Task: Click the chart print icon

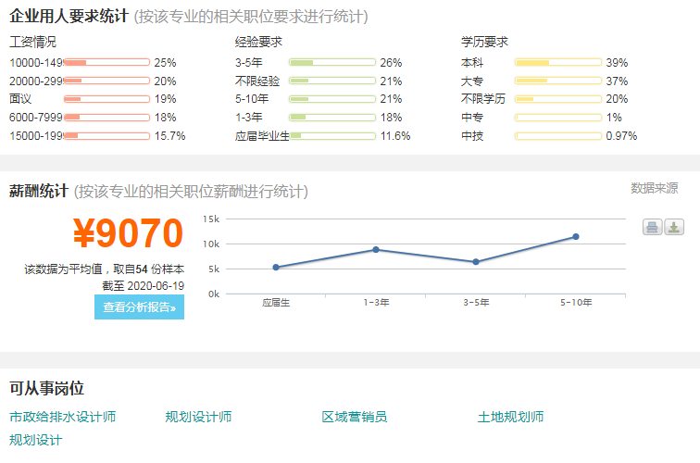Action: point(652,227)
